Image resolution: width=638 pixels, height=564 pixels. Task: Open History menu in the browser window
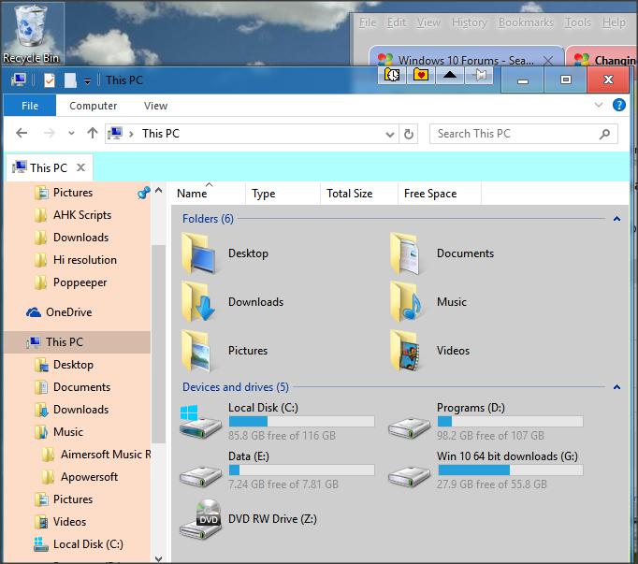tap(469, 22)
